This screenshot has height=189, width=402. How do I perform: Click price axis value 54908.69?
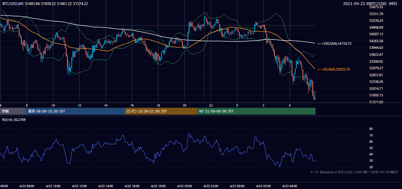(376, 27)
